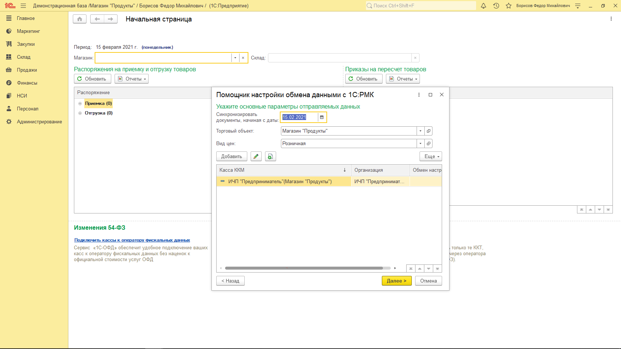The height and width of the screenshot is (349, 621).
Task: Click the sync start date input field
Action: (299, 117)
